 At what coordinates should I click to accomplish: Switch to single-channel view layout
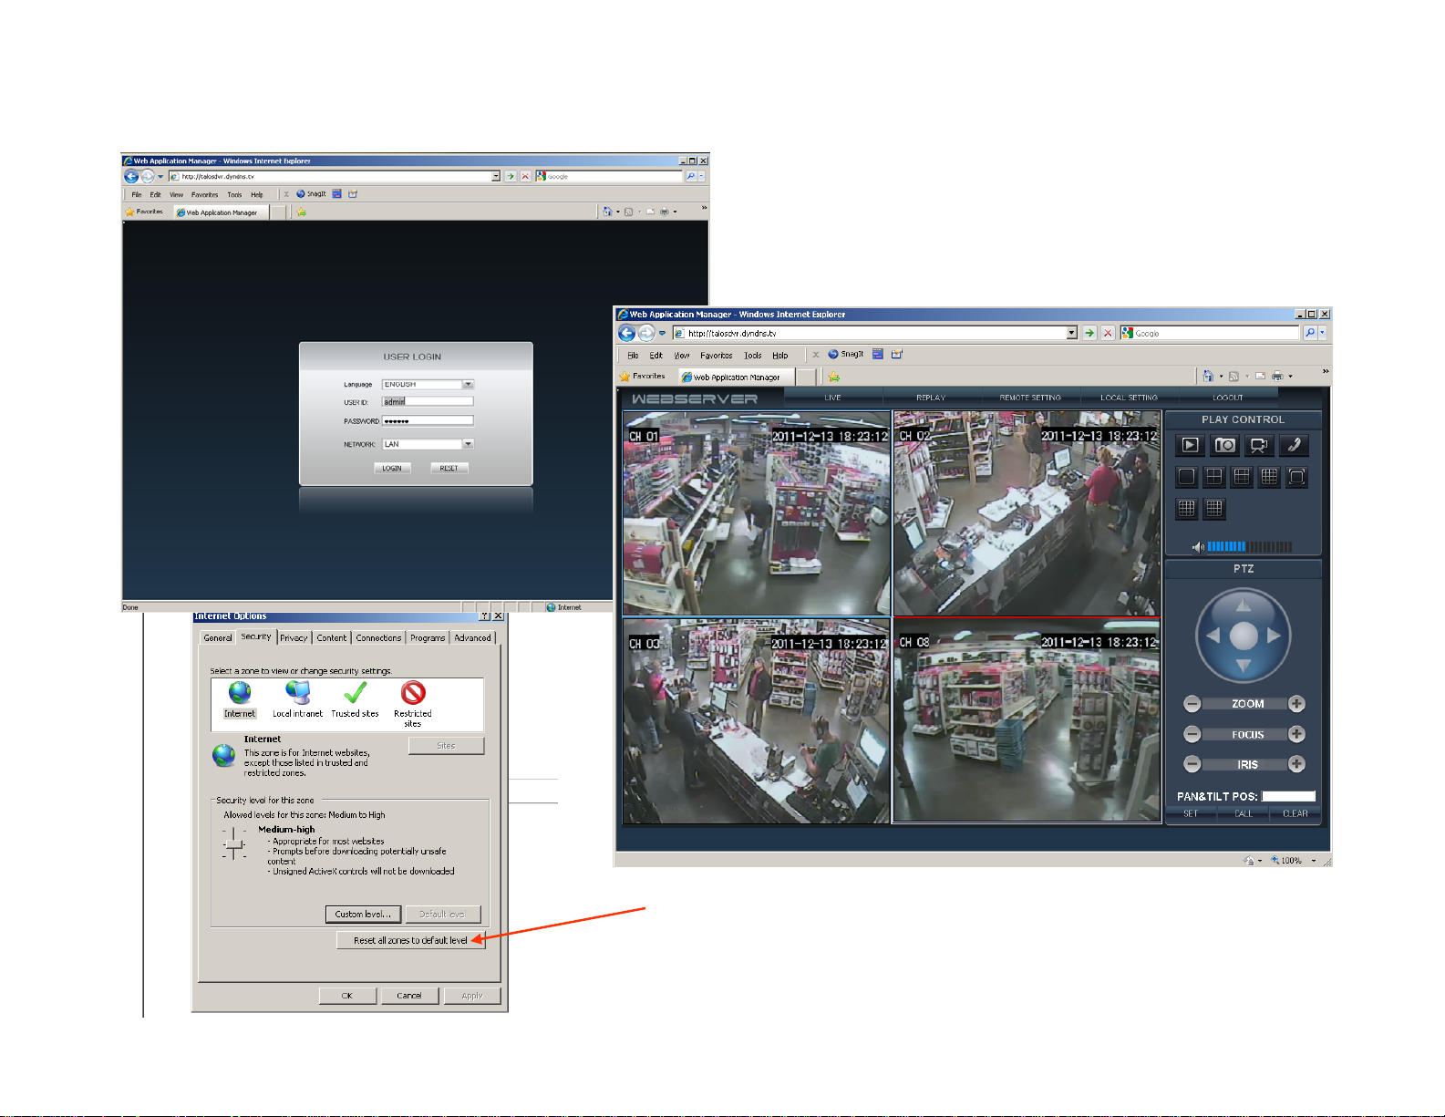tap(1186, 477)
